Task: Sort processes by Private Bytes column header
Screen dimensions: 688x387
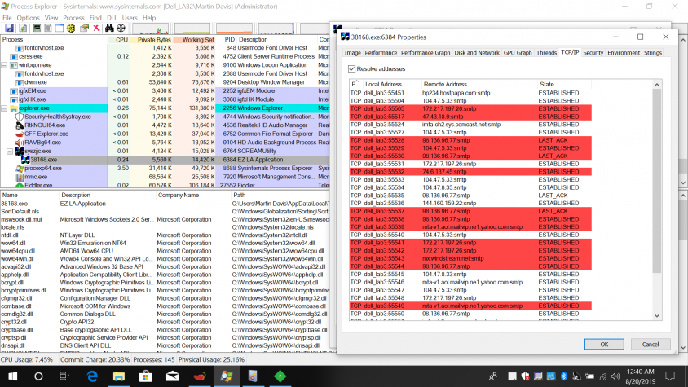Action: coord(151,39)
